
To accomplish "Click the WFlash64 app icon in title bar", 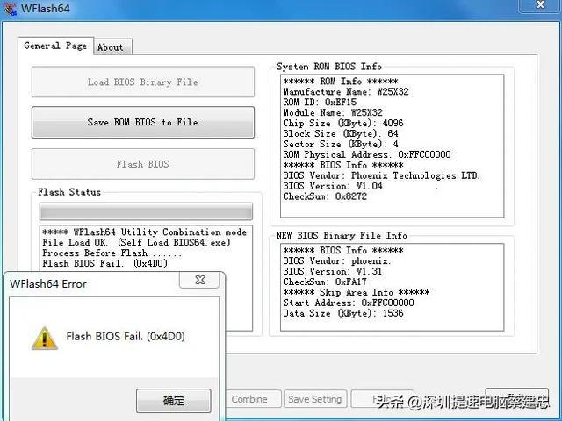I will click(x=10, y=9).
